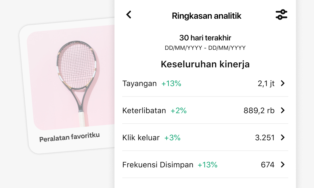
Task: Open the analytics filter icon
Action: [281, 14]
